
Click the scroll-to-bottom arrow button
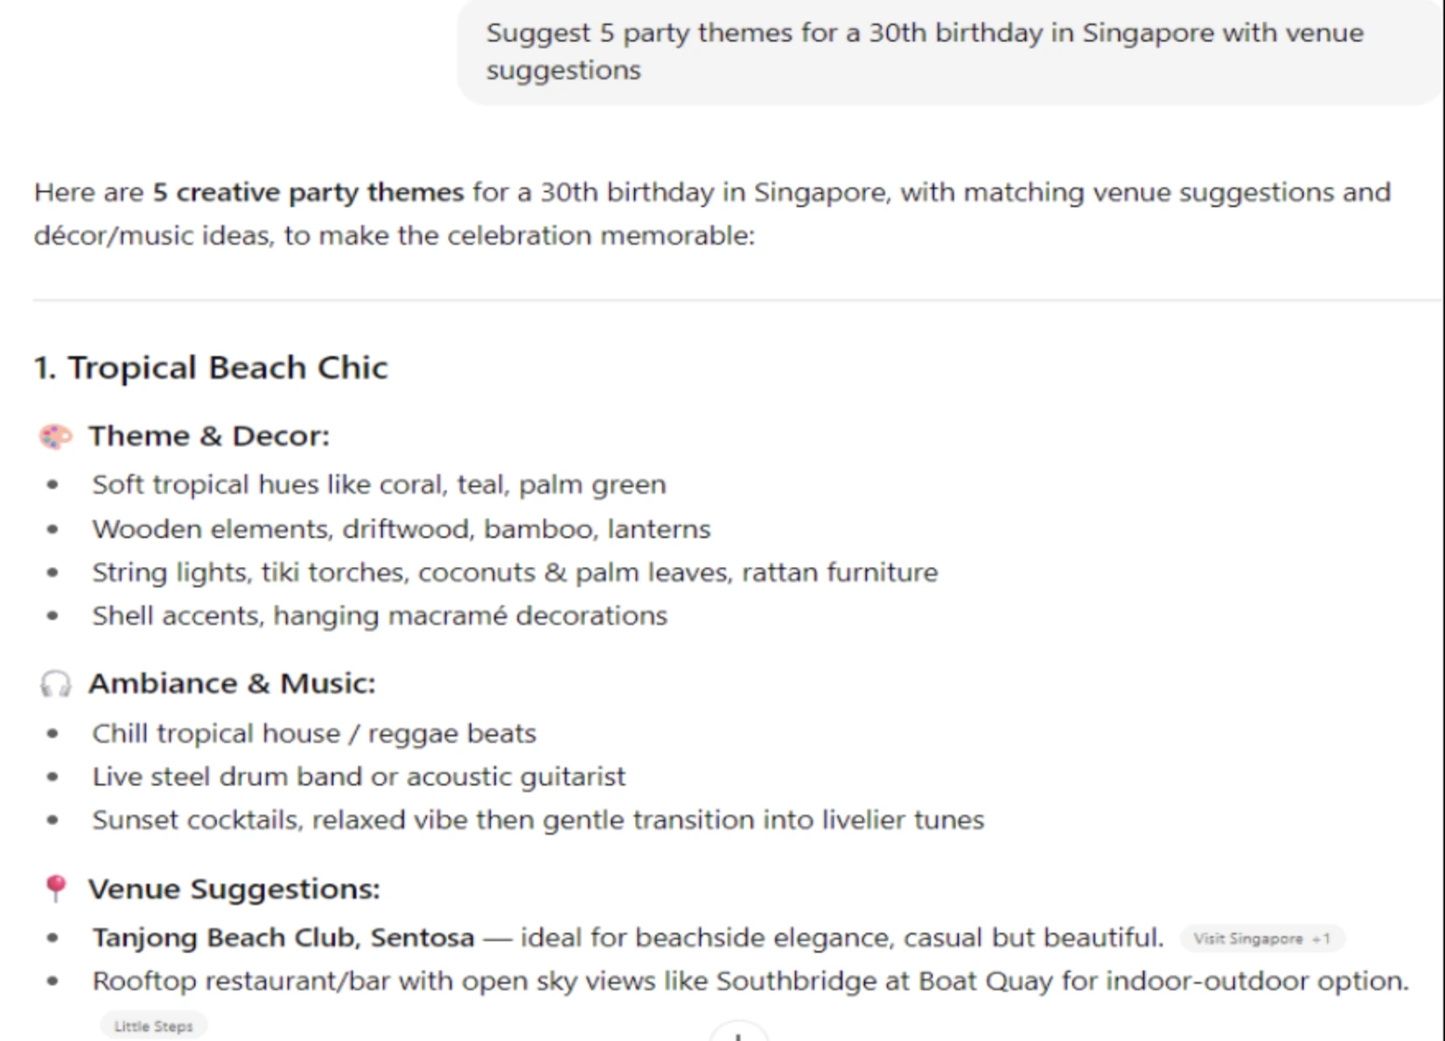(x=738, y=1032)
